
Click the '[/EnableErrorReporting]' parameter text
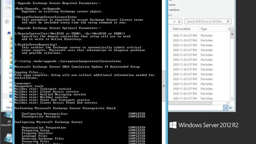[x=36, y=44]
